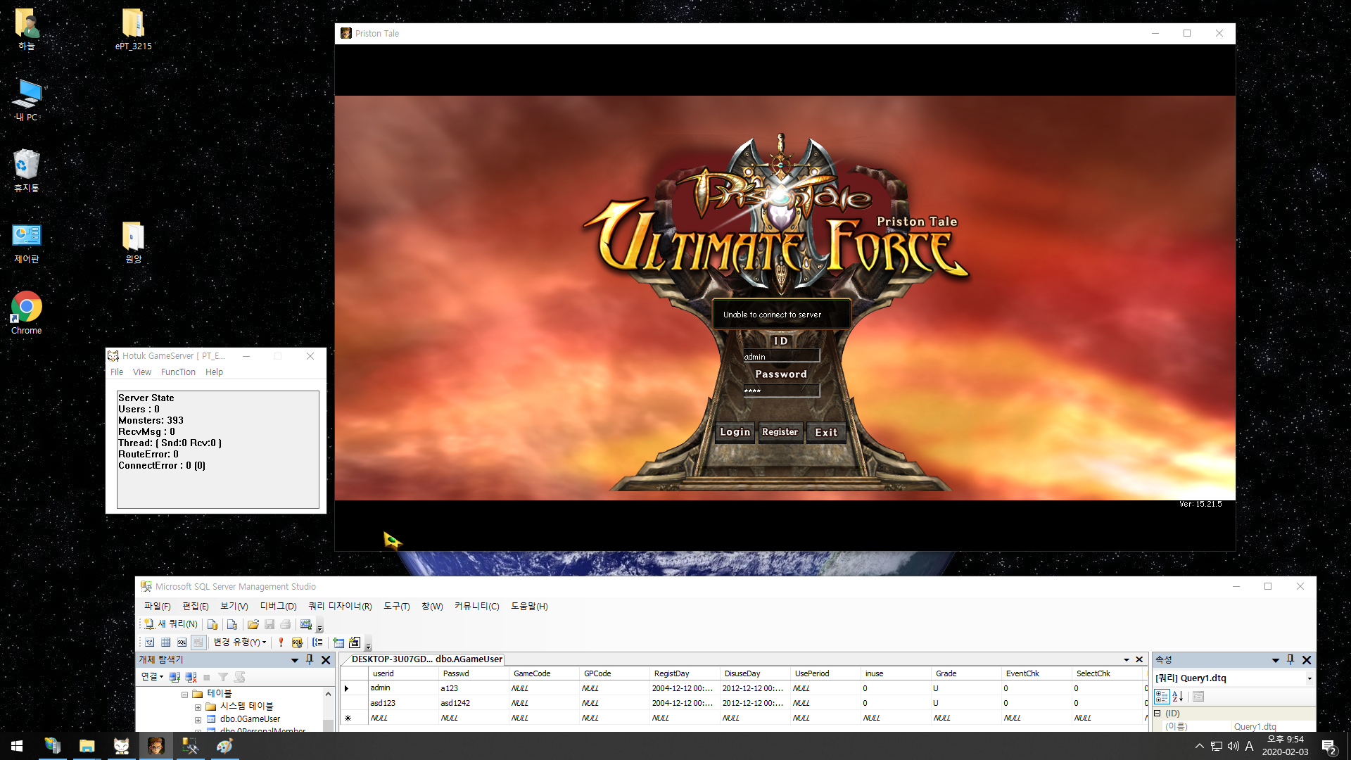Image resolution: width=1351 pixels, height=760 pixels.
Task: Open 속성 panel window position dropdown arrow
Action: (x=1275, y=660)
